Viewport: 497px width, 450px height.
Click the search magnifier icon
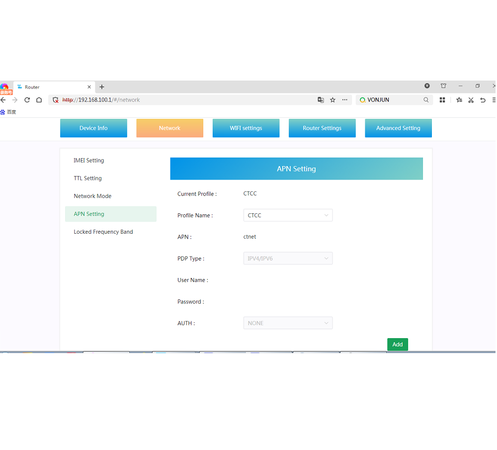pyautogui.click(x=426, y=100)
